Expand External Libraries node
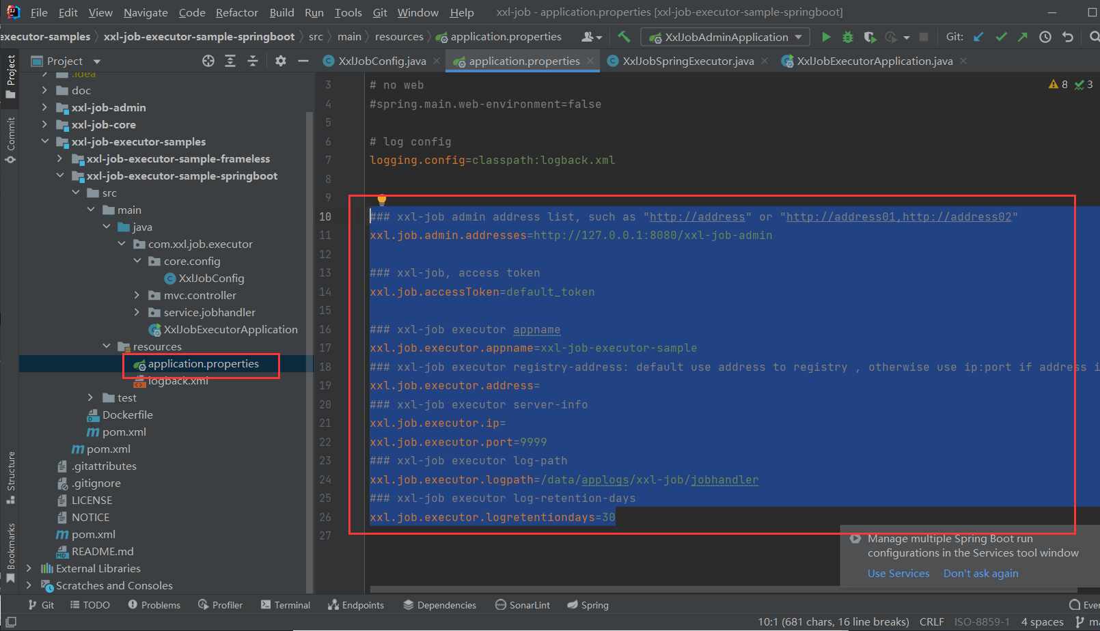 29,568
